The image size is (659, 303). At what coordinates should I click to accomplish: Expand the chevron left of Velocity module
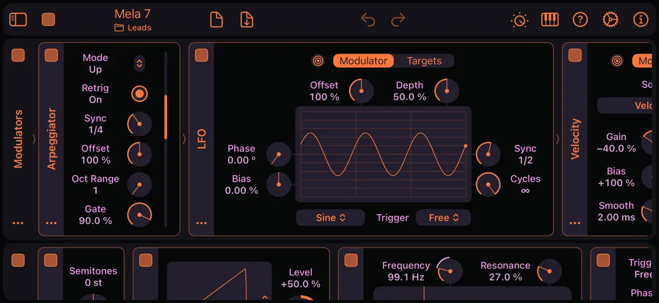tap(558, 139)
